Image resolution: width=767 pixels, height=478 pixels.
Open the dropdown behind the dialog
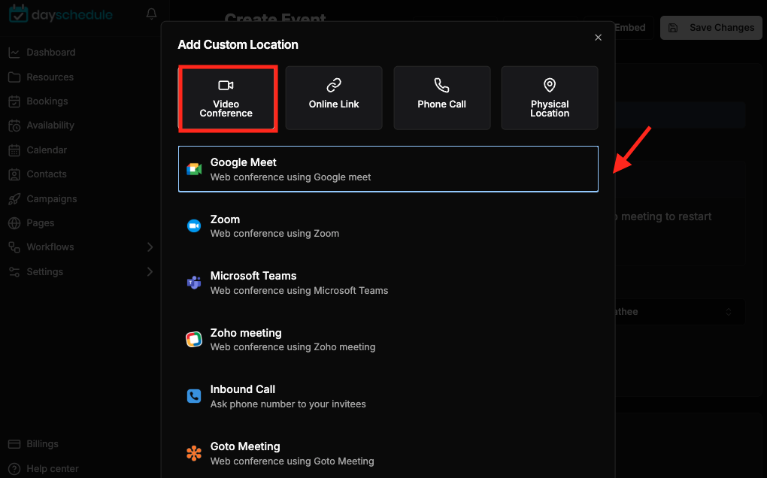(680, 312)
